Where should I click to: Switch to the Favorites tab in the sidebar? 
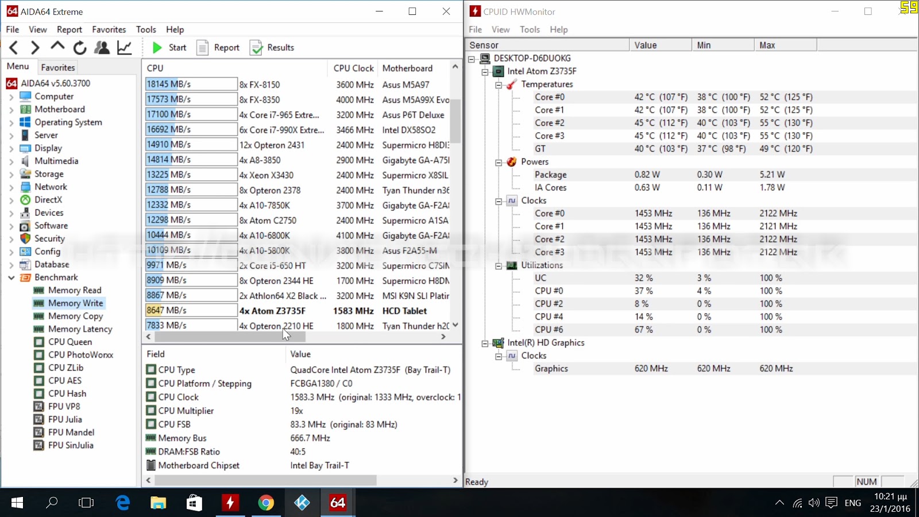58,67
